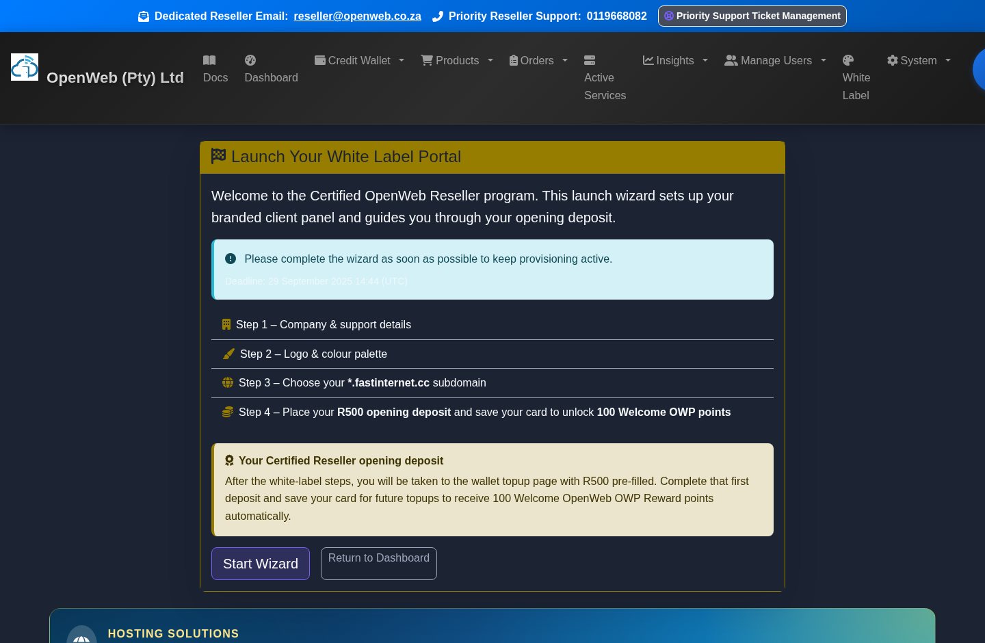This screenshot has width=985, height=643.
Task: Click the lifebuoy icon in Priority Support button
Action: [x=669, y=16]
